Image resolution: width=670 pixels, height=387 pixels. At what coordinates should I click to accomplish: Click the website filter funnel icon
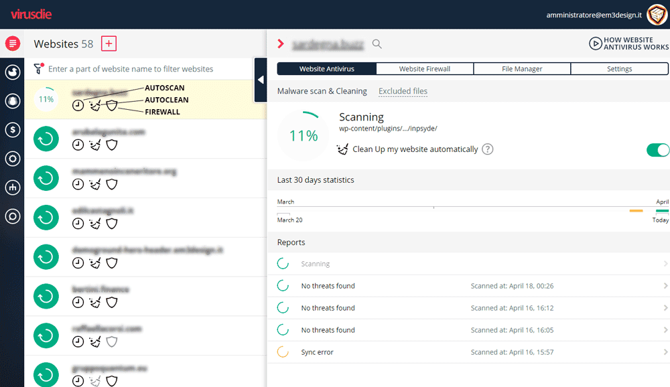[39, 68]
